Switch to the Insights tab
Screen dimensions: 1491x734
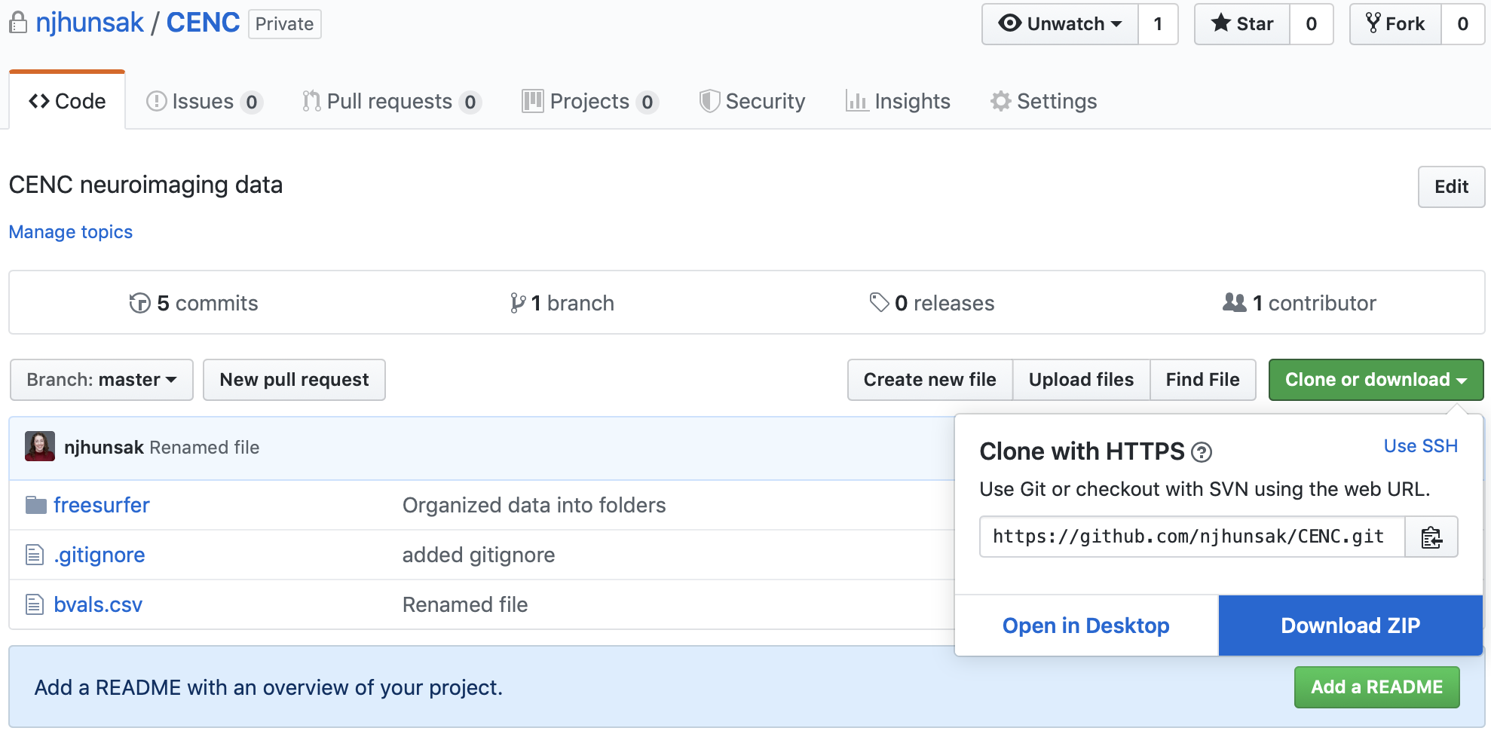[x=898, y=101]
